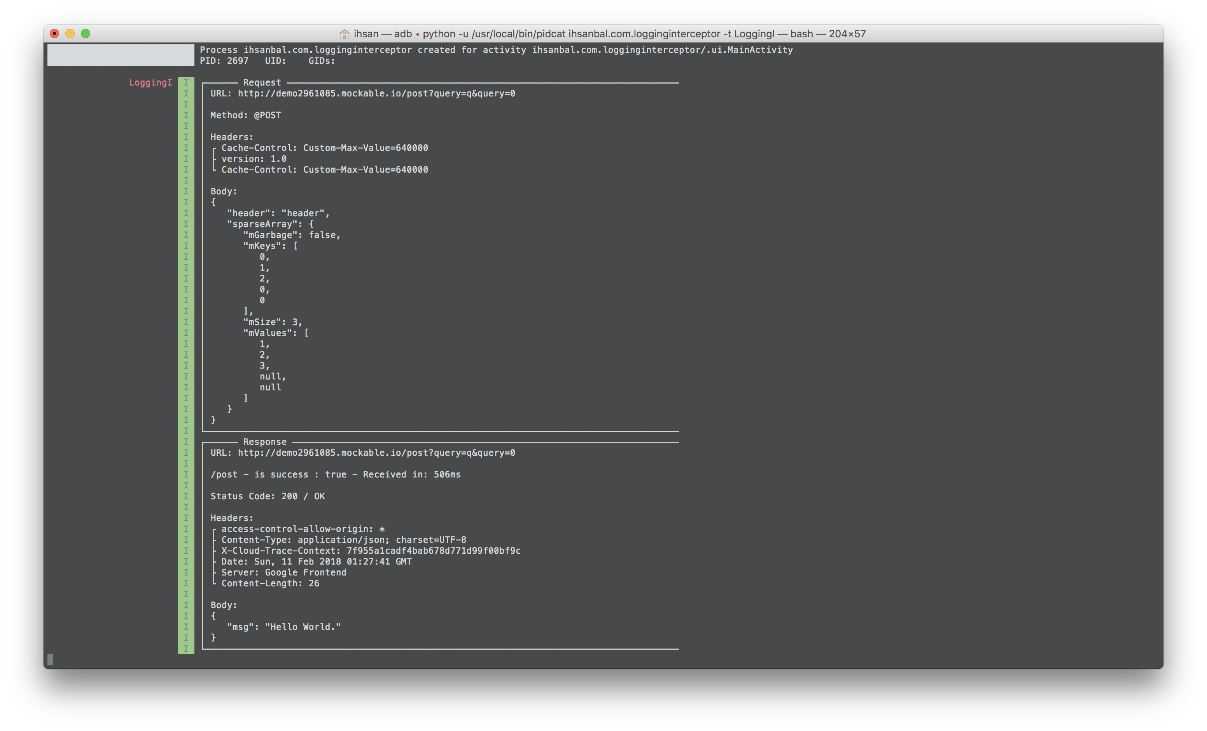Click the home folder icon in title bar
Image resolution: width=1207 pixels, height=731 pixels.
(x=345, y=34)
